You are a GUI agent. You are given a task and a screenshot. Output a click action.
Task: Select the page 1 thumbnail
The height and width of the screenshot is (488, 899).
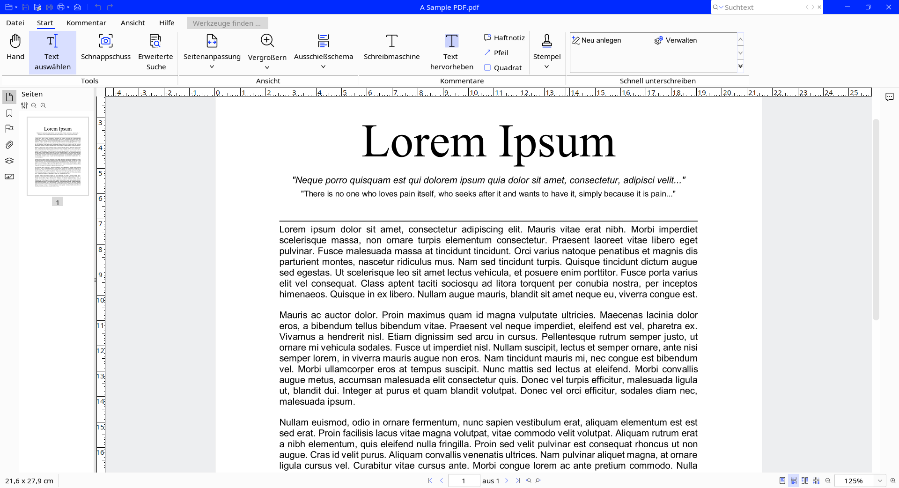pyautogui.click(x=58, y=156)
